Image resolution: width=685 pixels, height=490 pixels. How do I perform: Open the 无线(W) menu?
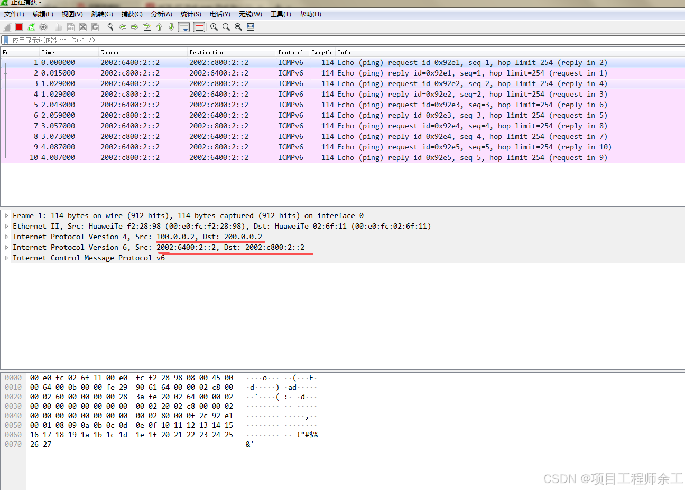(x=250, y=14)
